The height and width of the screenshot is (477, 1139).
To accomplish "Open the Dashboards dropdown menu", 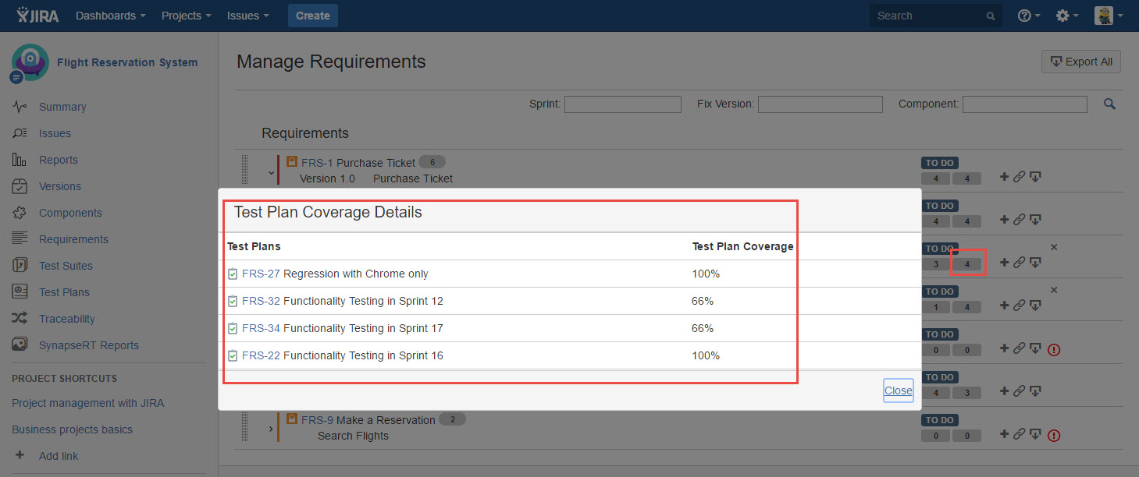I will click(x=110, y=16).
